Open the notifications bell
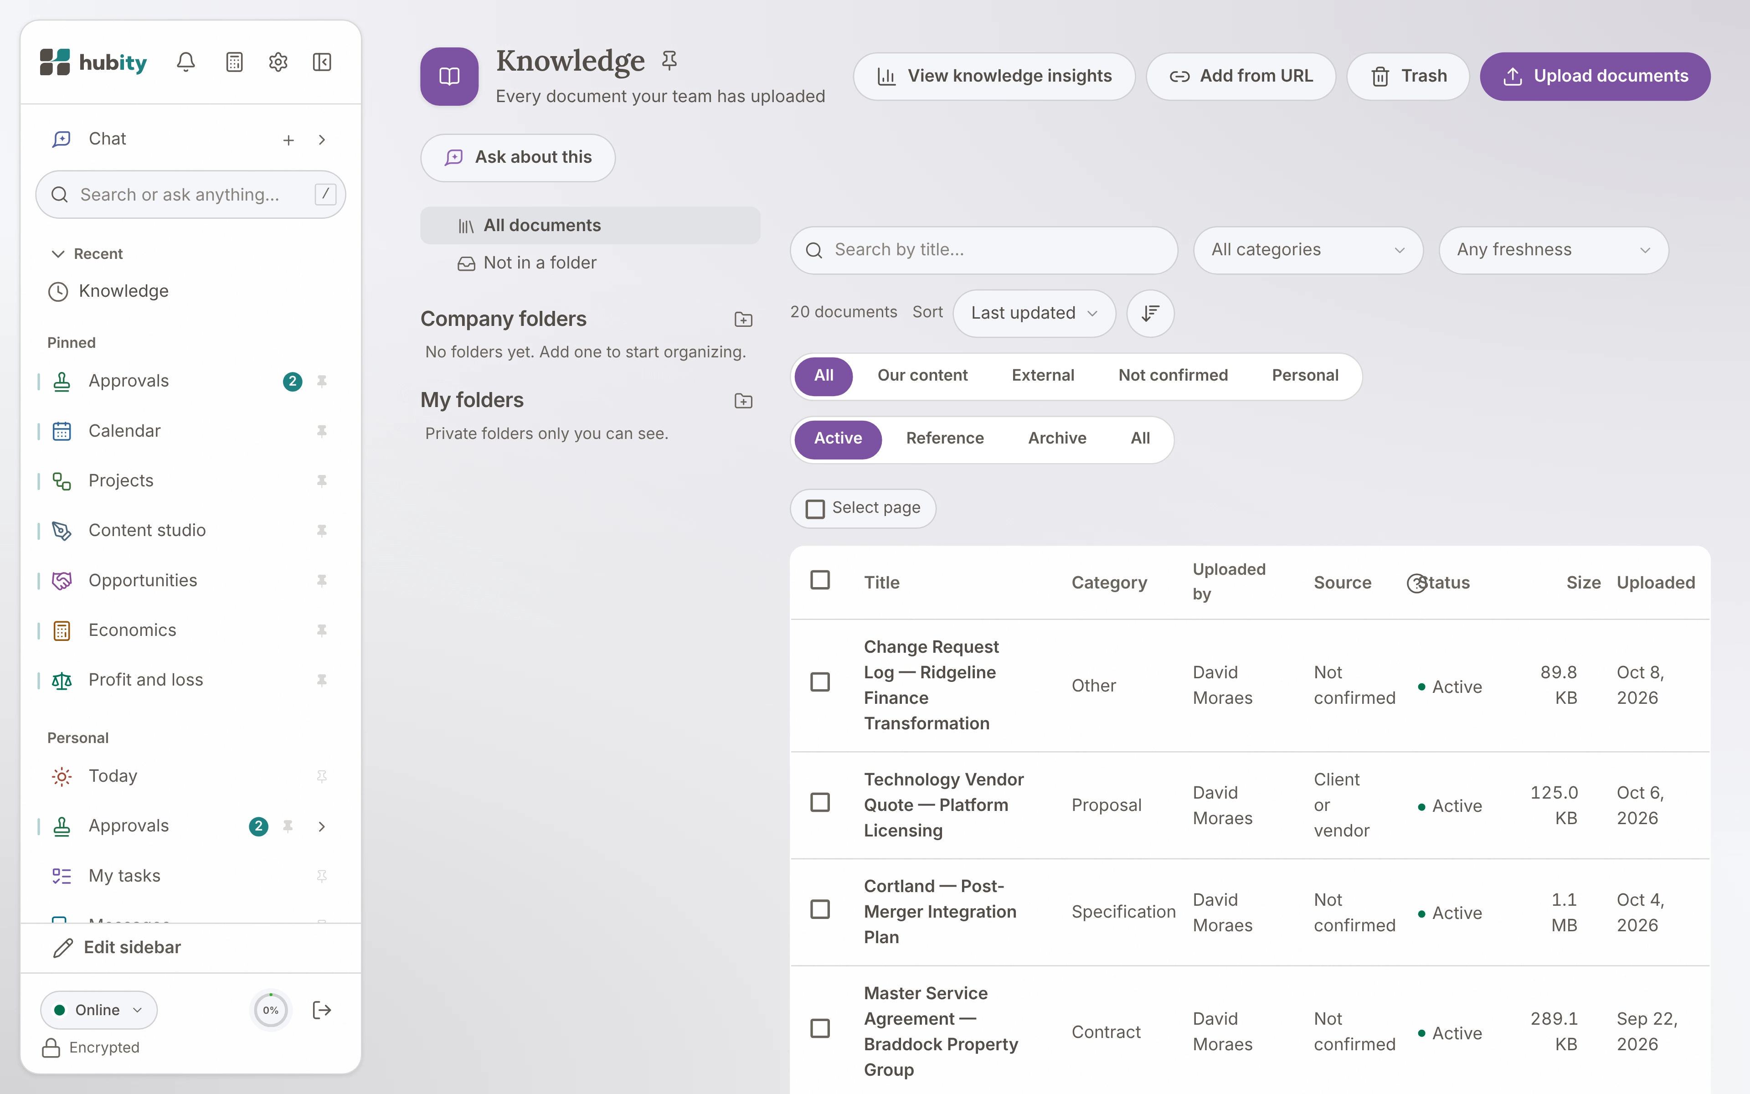1750x1094 pixels. [186, 62]
